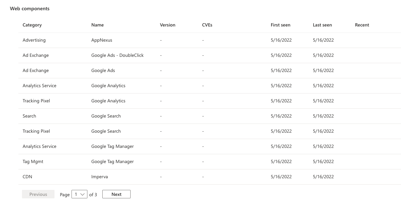The width and height of the screenshot is (401, 210).
Task: Click the disabled Previous button
Action: [x=38, y=194]
